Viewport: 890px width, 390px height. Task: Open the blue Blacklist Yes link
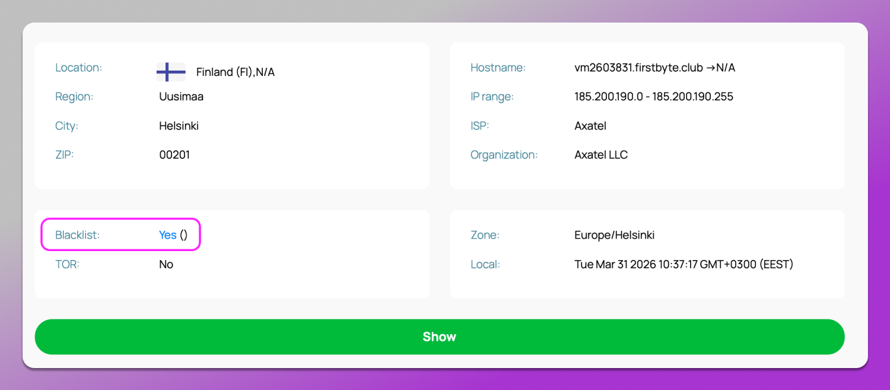(x=168, y=235)
